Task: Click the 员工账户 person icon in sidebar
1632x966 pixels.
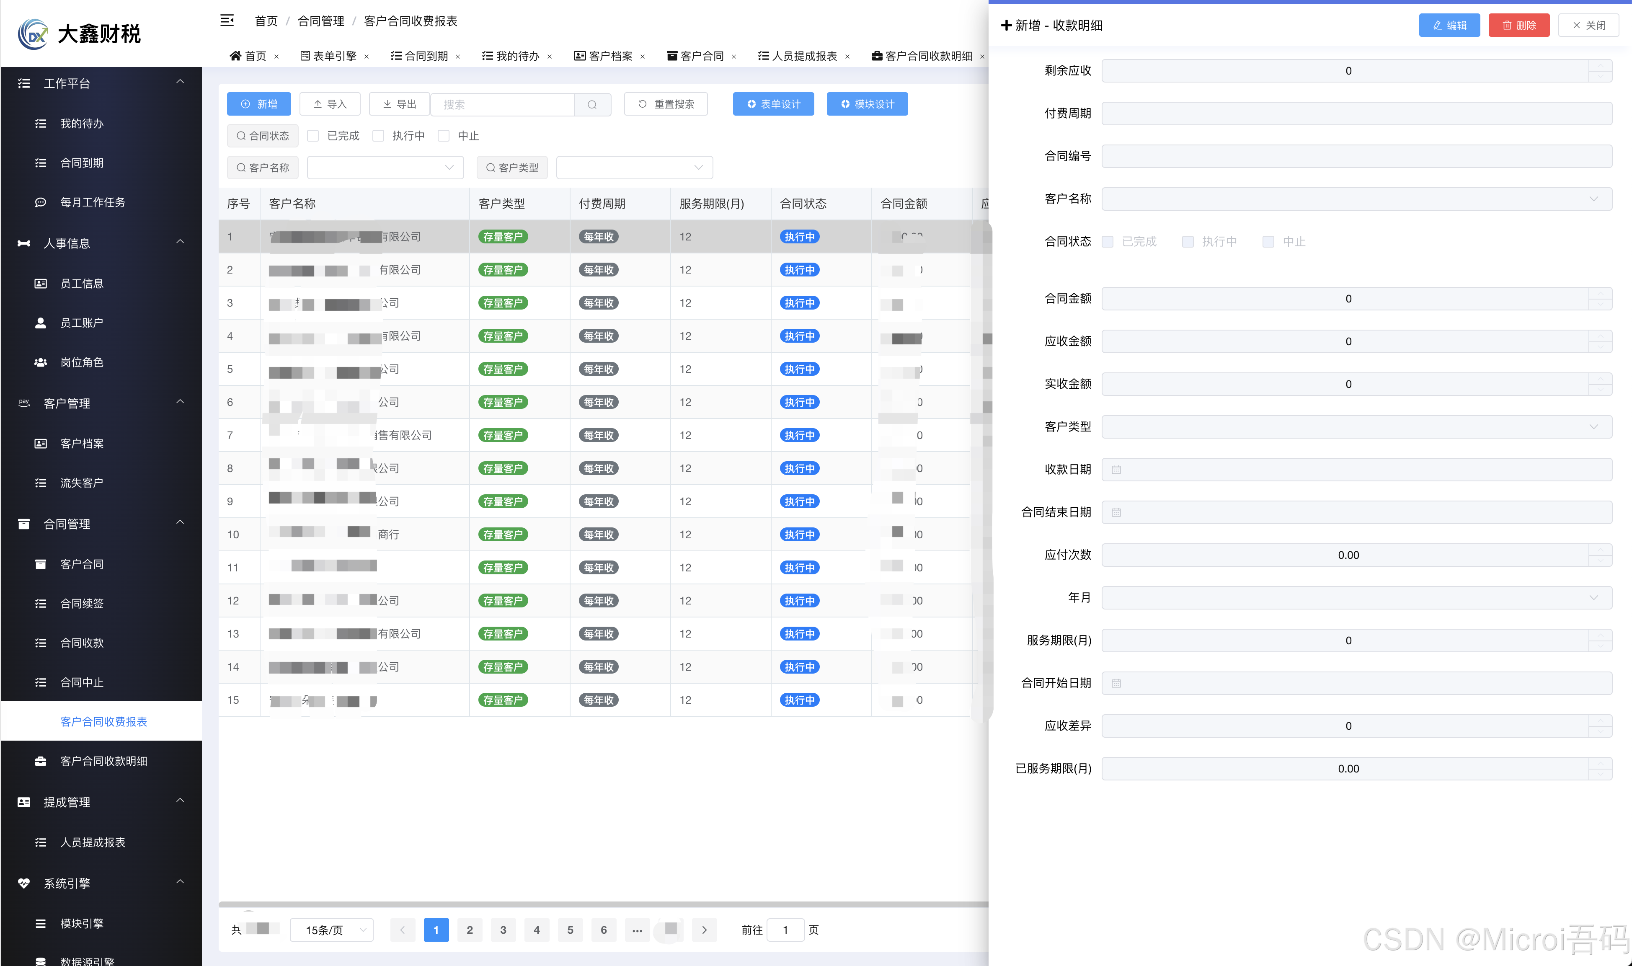Action: (x=40, y=323)
